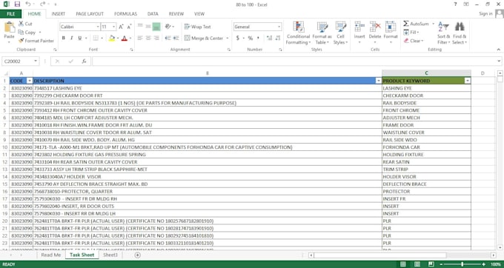Click the Paste clipboard icon
This screenshot has width=504, height=268.
10,27
